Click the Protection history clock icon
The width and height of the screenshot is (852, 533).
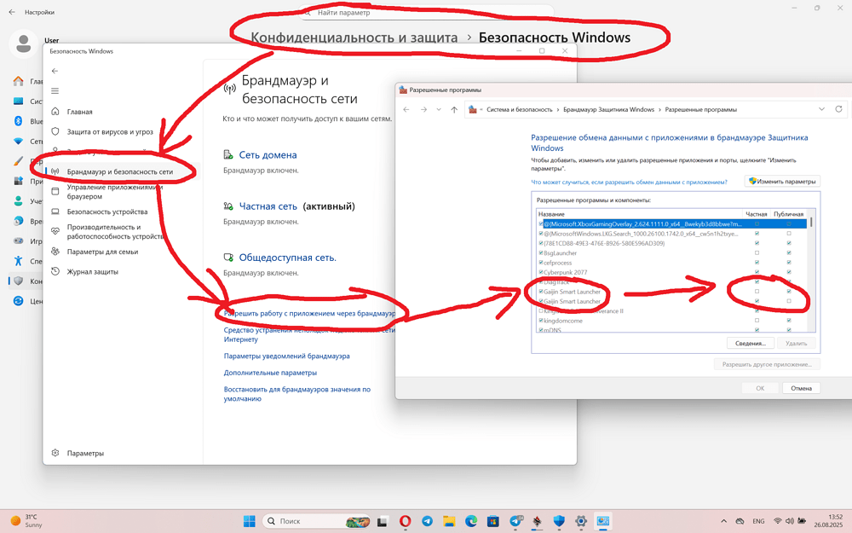55,271
